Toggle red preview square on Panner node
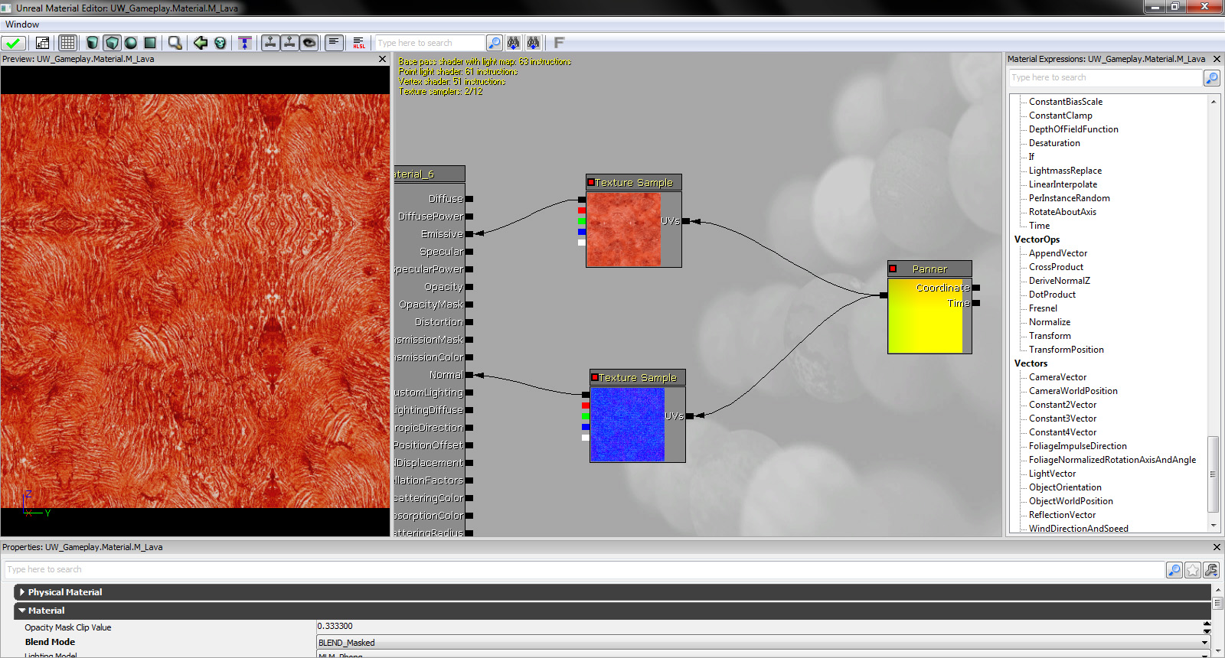 click(x=893, y=269)
